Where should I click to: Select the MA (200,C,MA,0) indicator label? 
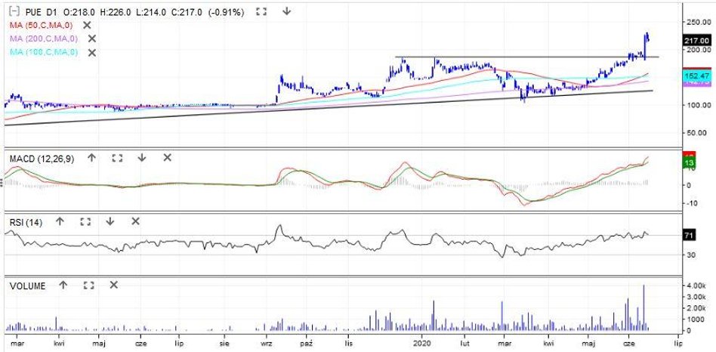44,39
